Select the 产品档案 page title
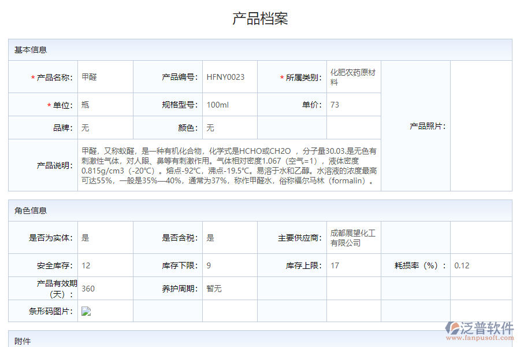The image size is (520, 347). (x=260, y=18)
